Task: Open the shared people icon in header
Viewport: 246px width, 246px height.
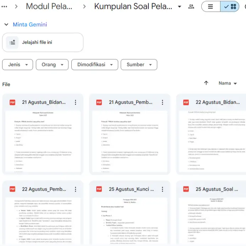Action: tap(191, 6)
